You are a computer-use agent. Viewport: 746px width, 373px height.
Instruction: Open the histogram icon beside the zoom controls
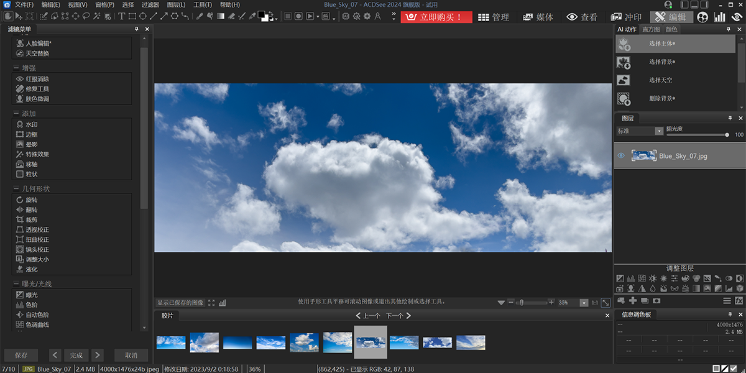click(223, 303)
